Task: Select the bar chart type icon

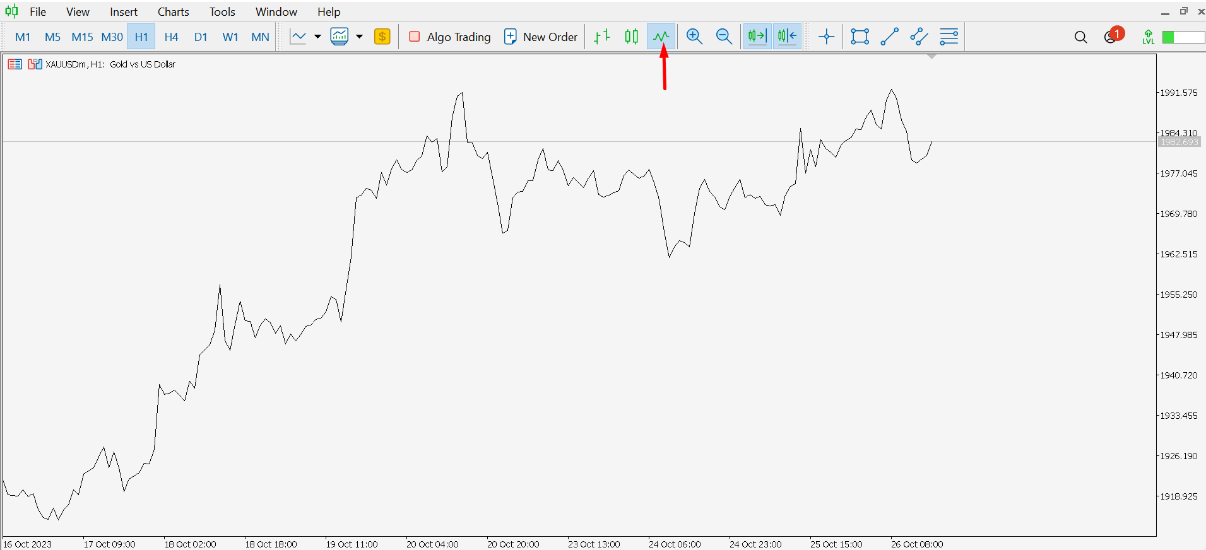Action: click(601, 37)
